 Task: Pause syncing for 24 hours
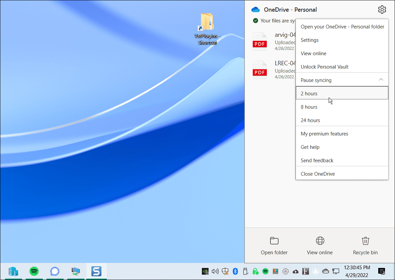(x=342, y=120)
